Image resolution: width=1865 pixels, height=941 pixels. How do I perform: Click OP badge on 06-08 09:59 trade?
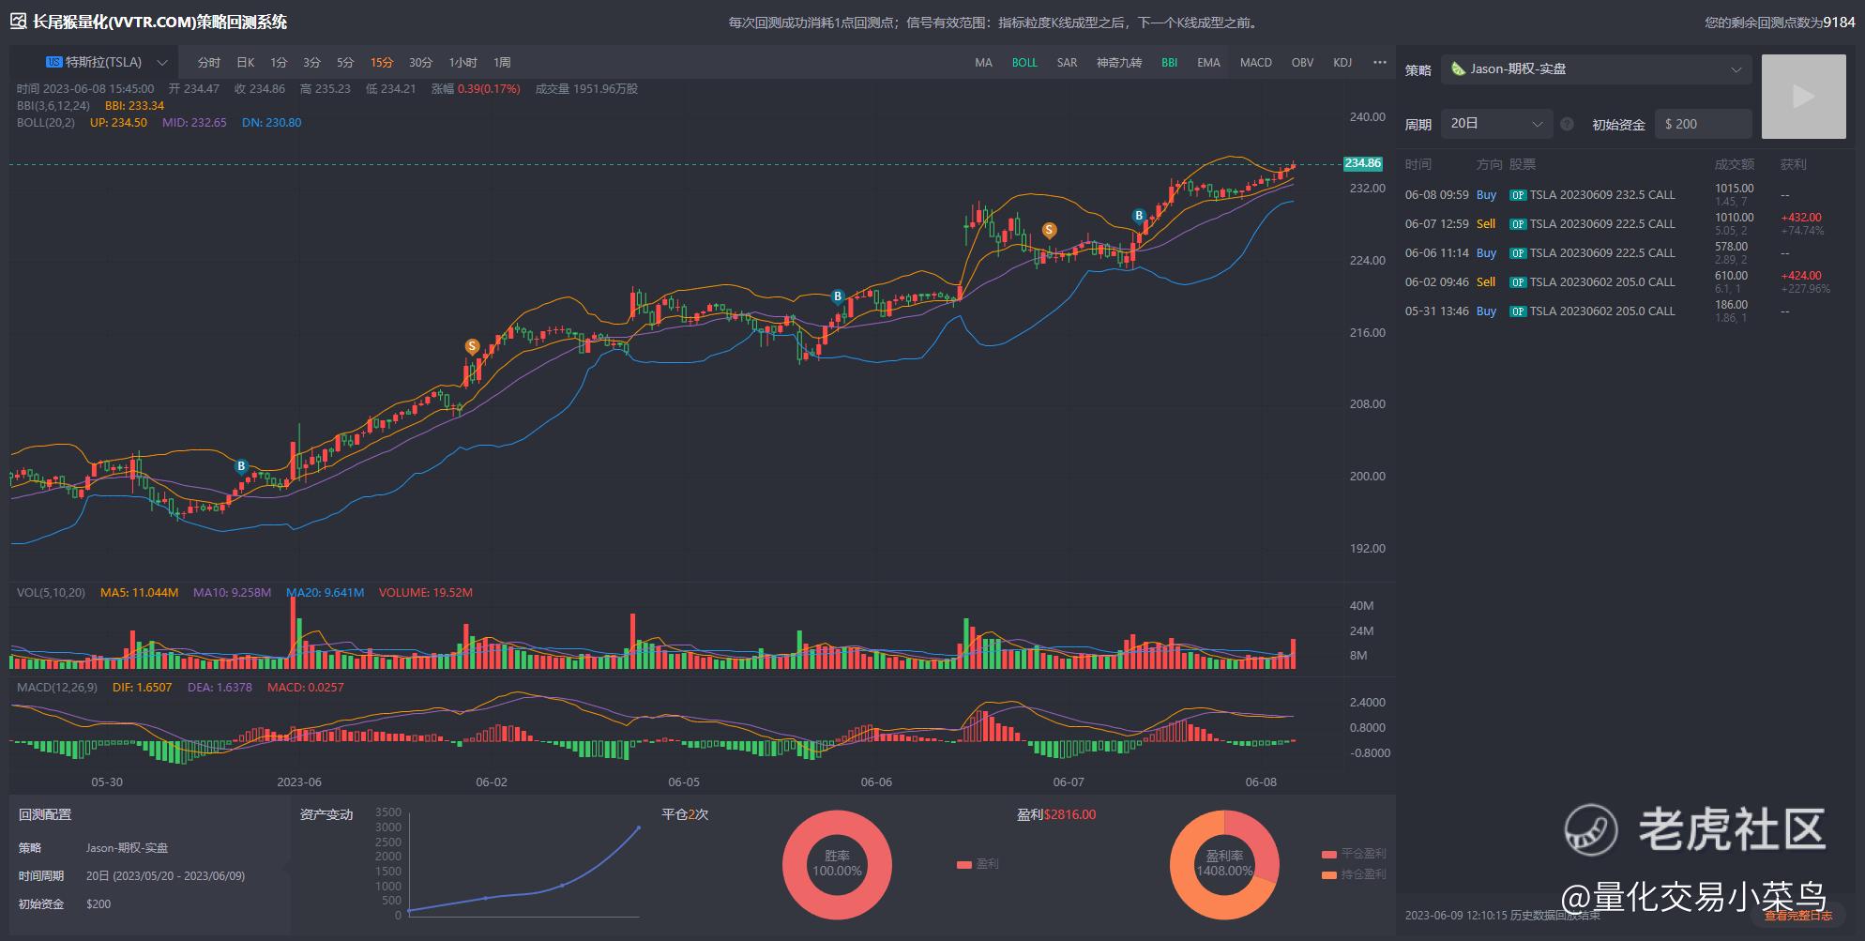[1517, 195]
